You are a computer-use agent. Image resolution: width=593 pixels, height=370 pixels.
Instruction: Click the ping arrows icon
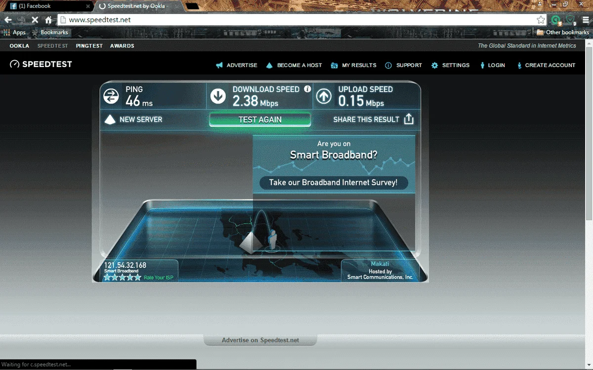111,96
